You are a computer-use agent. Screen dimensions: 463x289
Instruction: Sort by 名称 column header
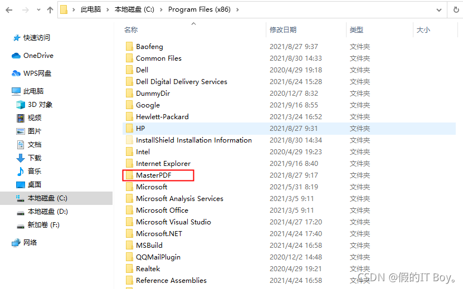pyautogui.click(x=131, y=30)
